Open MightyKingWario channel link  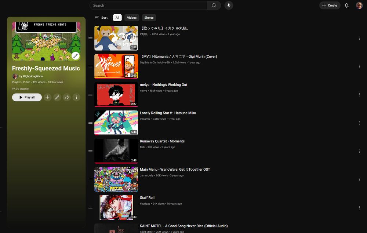point(33,76)
